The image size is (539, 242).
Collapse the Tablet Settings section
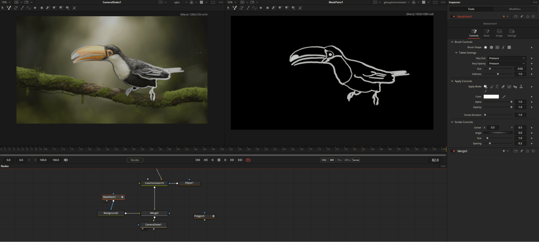[456, 53]
